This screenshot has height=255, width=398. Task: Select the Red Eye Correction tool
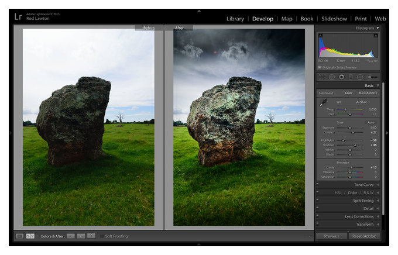click(x=342, y=77)
